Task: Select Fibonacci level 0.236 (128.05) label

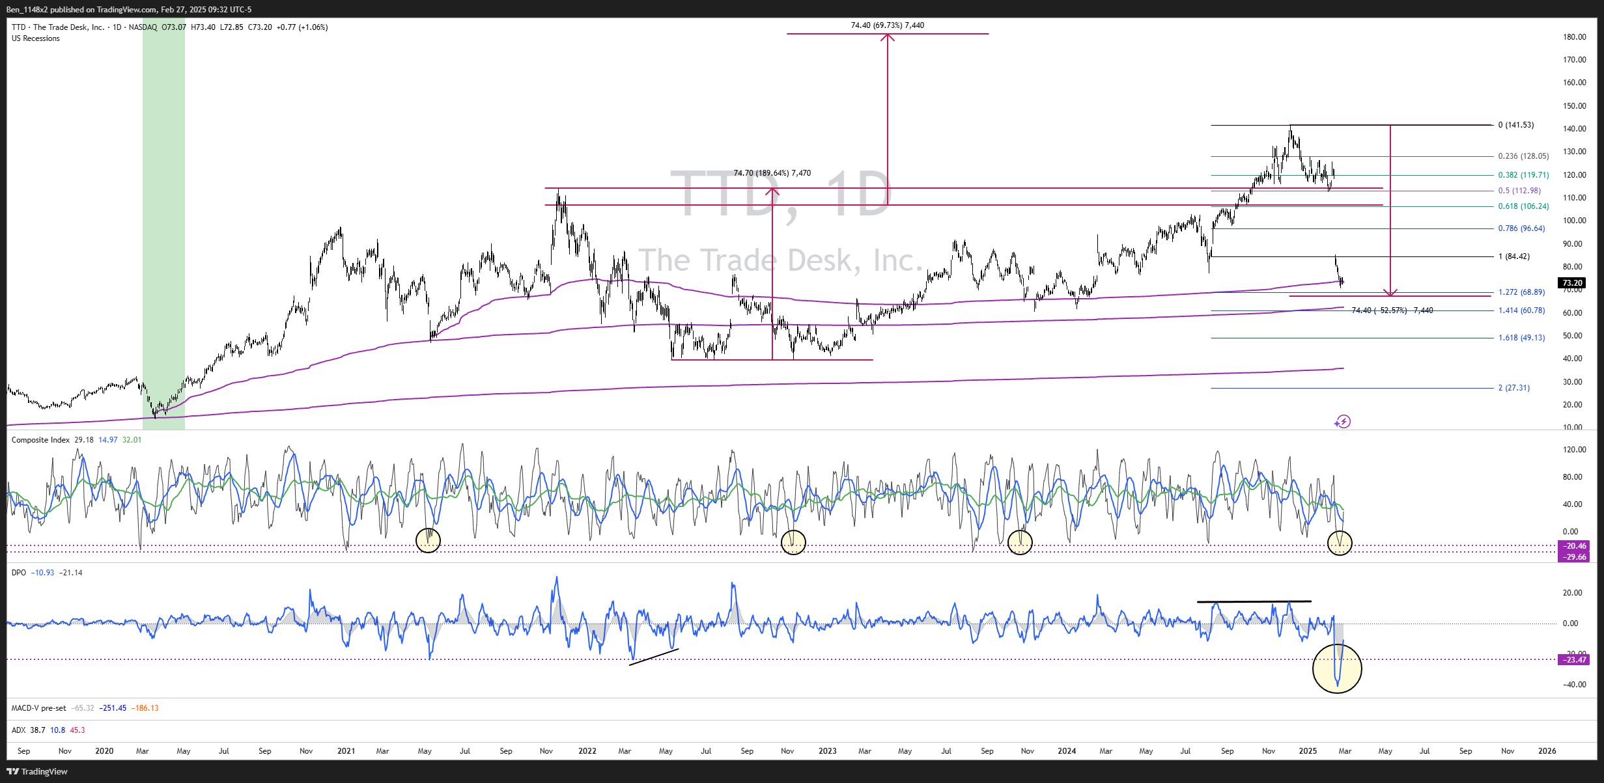Action: click(1523, 156)
